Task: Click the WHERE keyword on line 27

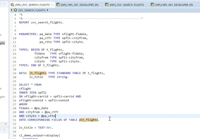Action: point(23,104)
